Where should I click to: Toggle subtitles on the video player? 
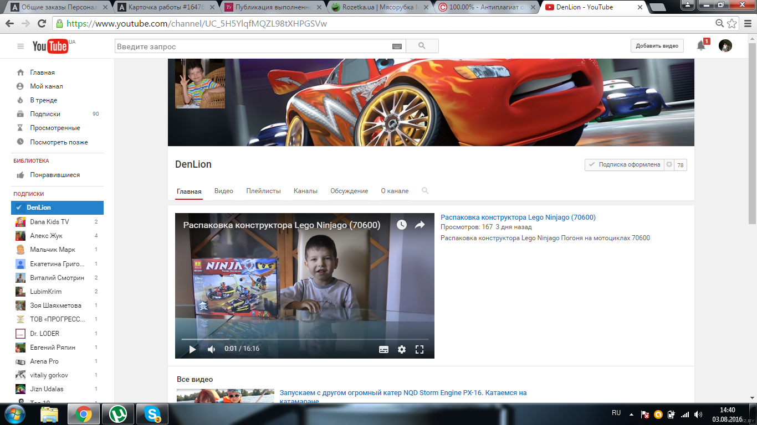click(383, 349)
